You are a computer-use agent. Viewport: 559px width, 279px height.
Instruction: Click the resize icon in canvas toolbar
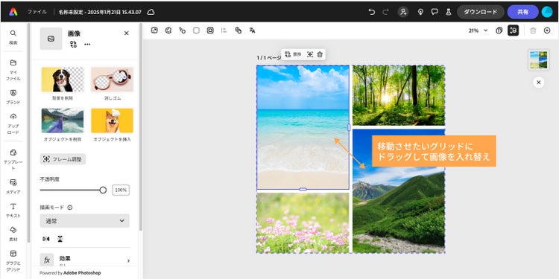point(154,31)
